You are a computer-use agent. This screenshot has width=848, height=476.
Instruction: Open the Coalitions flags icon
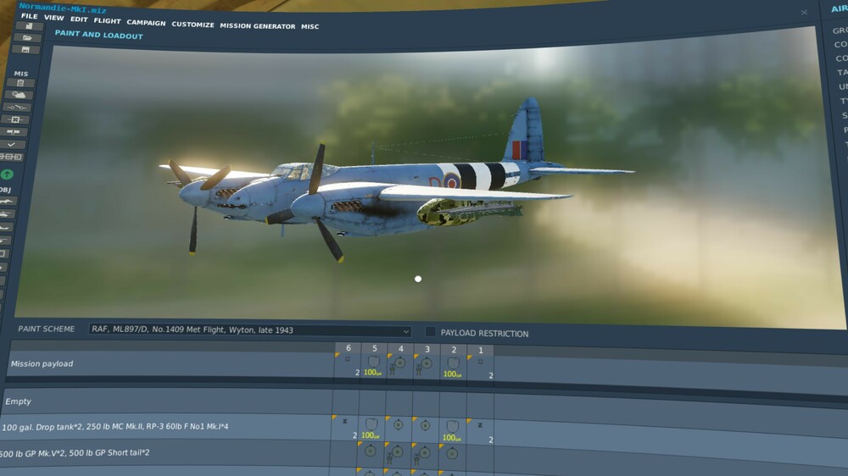point(14,132)
